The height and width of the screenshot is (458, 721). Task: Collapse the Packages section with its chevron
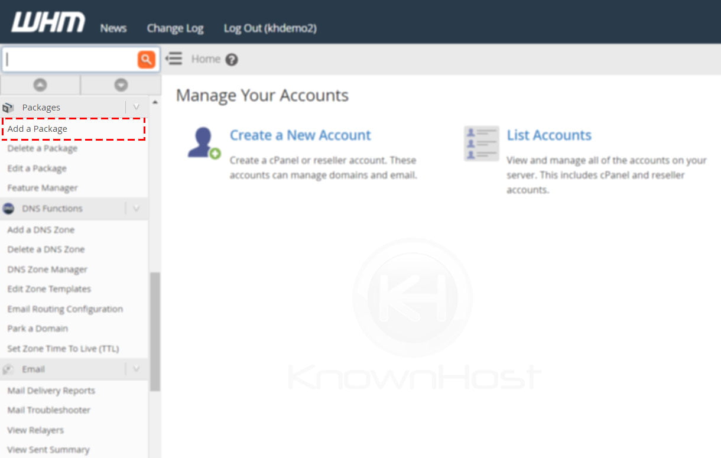[137, 107]
